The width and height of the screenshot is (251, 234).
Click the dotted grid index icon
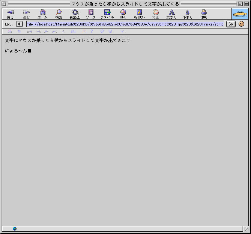point(20,31)
